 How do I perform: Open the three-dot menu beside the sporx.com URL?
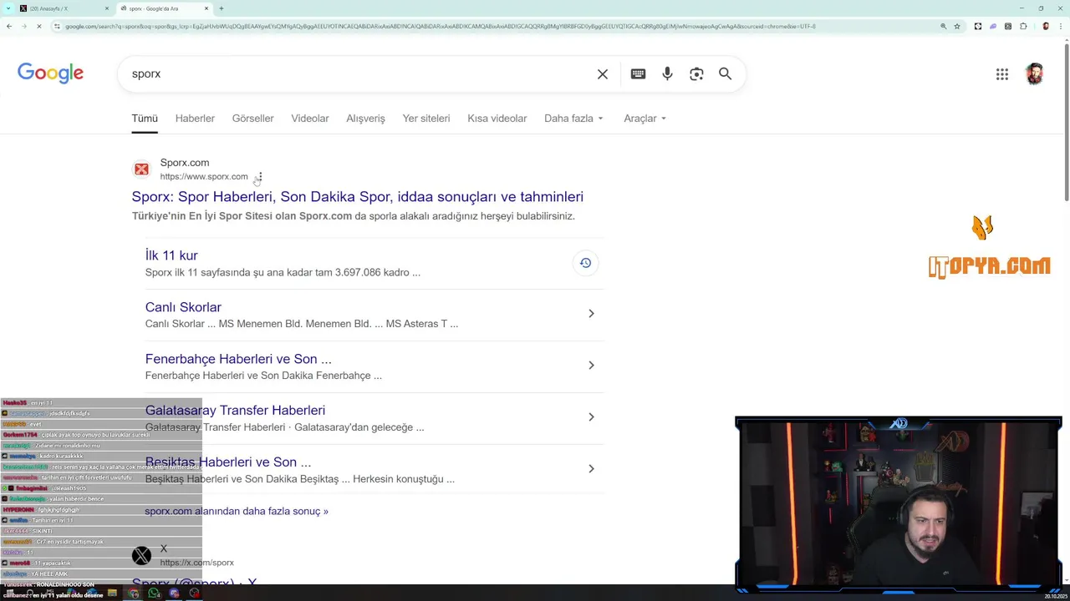[260, 177]
